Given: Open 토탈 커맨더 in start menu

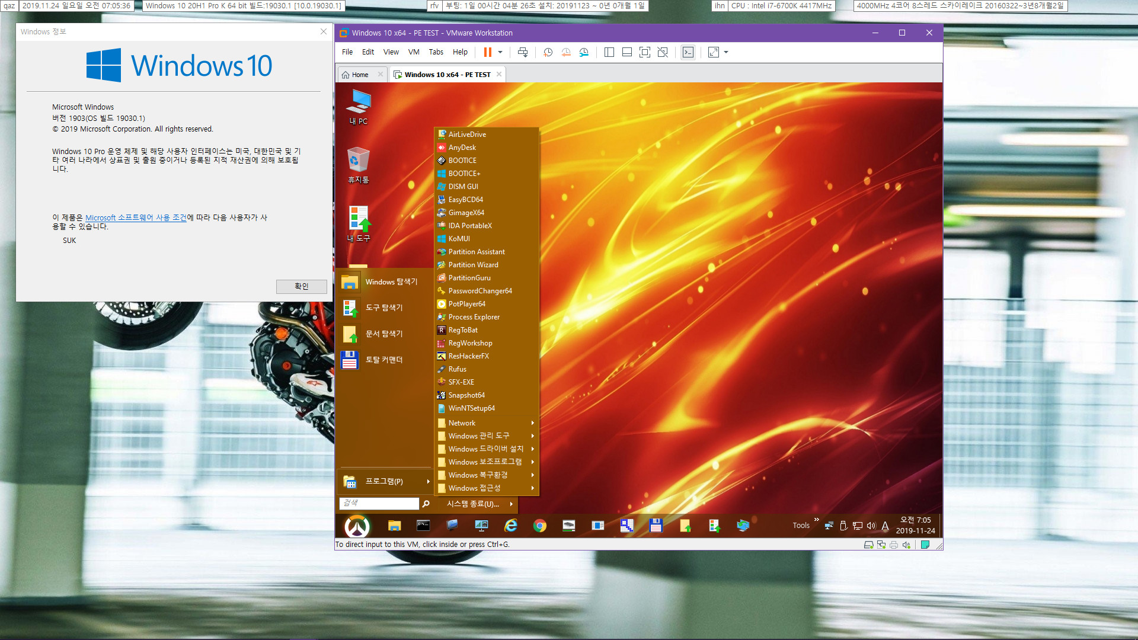Looking at the screenshot, I should 384,360.
